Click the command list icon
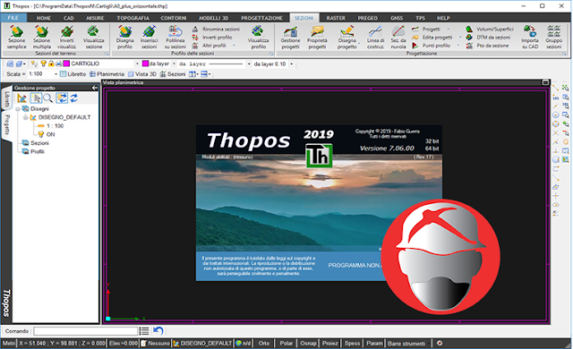Viewport: 573px width, 349px height. pos(144,331)
